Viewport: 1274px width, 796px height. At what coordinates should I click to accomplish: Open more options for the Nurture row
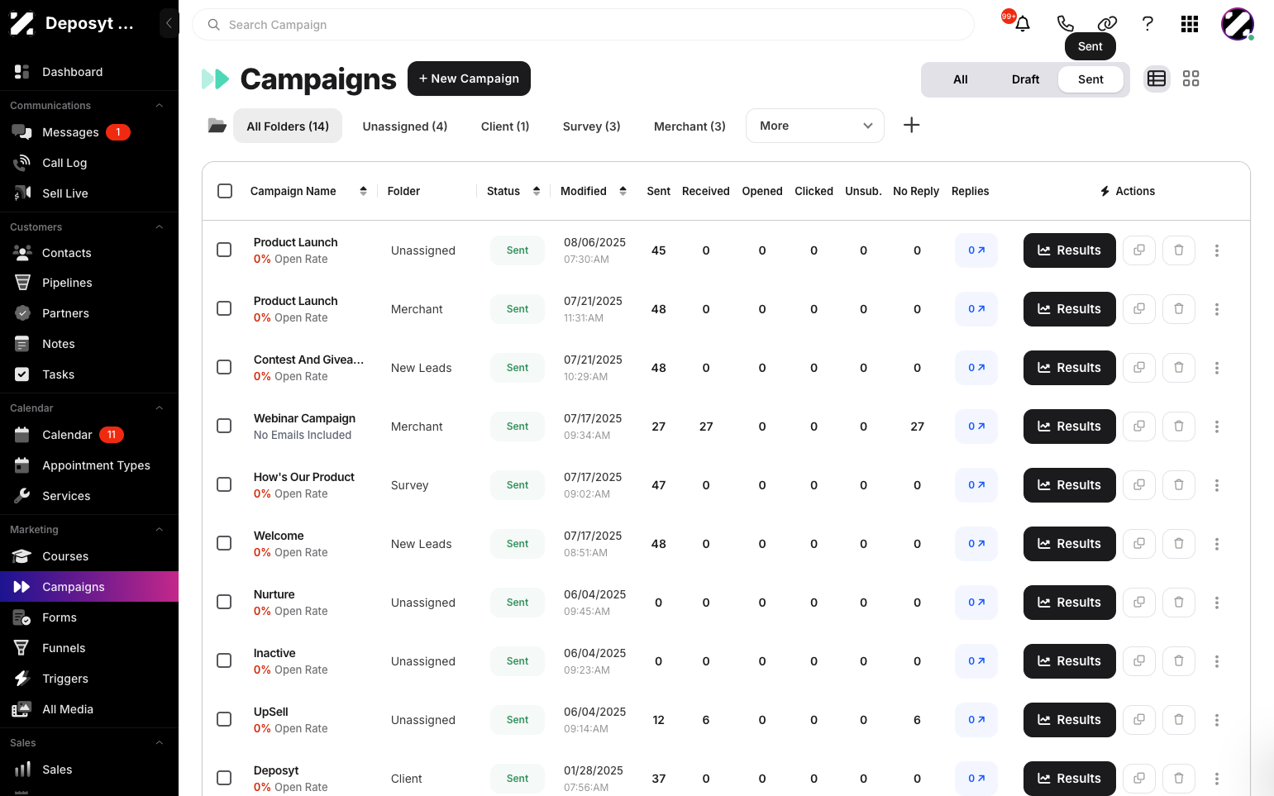click(1217, 603)
